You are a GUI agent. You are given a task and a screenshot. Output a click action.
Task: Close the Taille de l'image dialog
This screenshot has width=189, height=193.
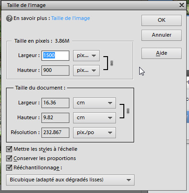click(x=182, y=5)
